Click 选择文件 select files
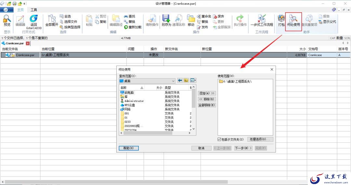351x185 pixels. click(x=68, y=22)
